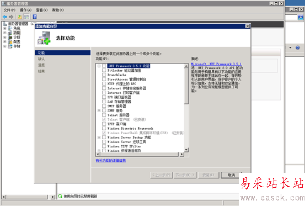305x206 pixels.
Task: Click the feature list vertical scrollbar thumb
Action: (186, 86)
